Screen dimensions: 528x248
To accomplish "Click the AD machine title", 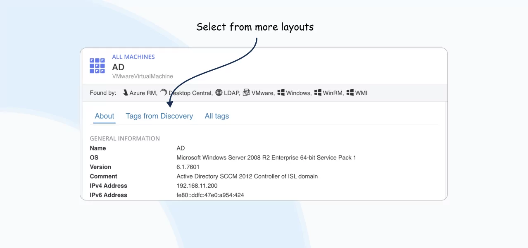I will [x=118, y=67].
